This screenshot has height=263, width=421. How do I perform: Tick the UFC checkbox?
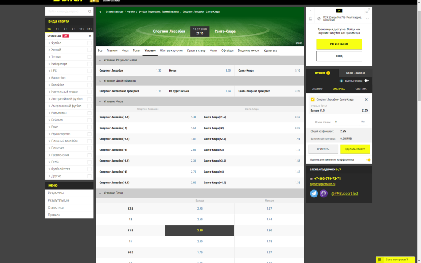pos(89,71)
